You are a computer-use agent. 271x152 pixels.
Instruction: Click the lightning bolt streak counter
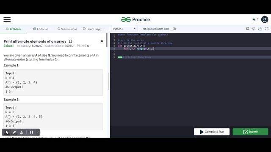click(x=255, y=19)
